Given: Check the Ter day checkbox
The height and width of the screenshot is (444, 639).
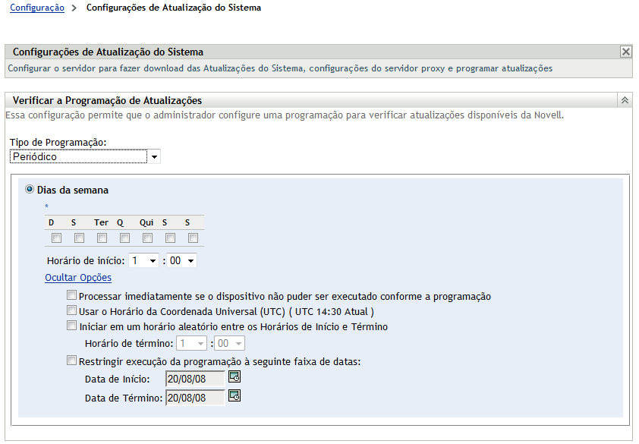Looking at the screenshot, I should pyautogui.click(x=102, y=238).
